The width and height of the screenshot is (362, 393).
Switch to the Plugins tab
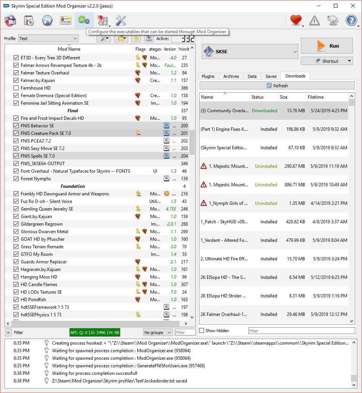208,76
